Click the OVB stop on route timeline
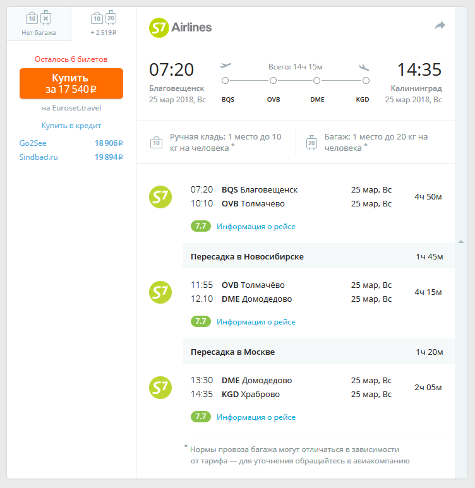The width and height of the screenshot is (475, 488). coord(273,81)
